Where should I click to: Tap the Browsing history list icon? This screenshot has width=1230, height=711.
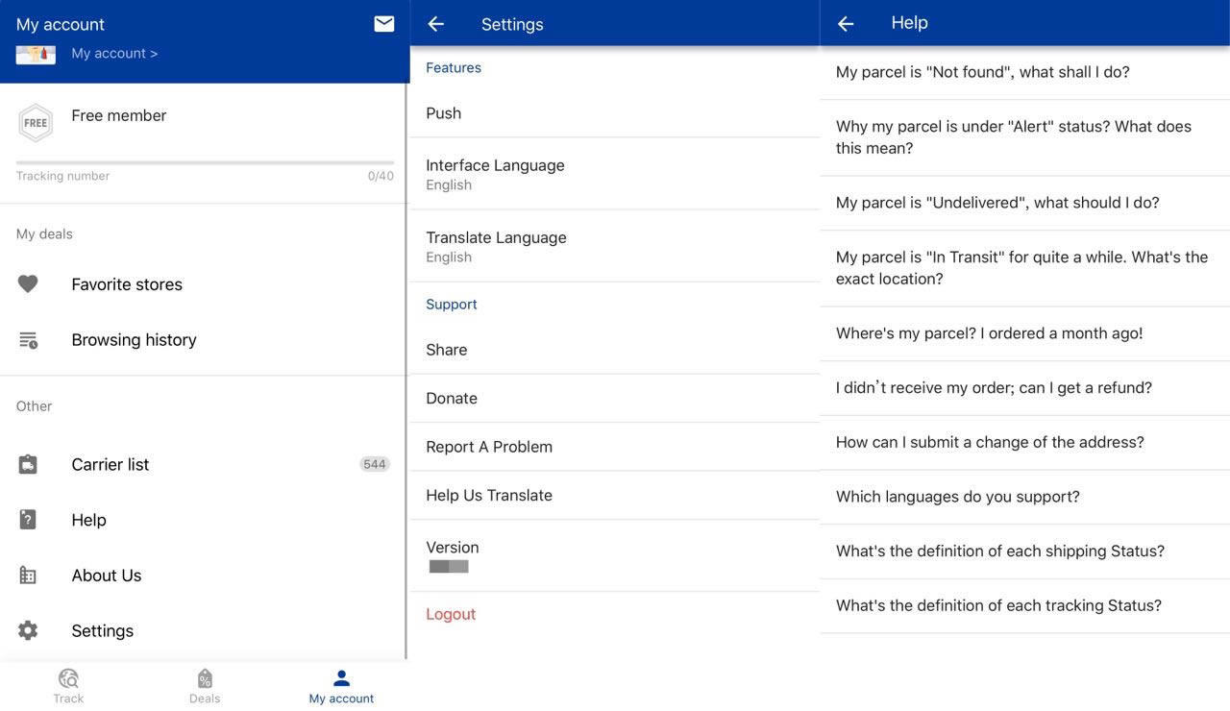28,340
